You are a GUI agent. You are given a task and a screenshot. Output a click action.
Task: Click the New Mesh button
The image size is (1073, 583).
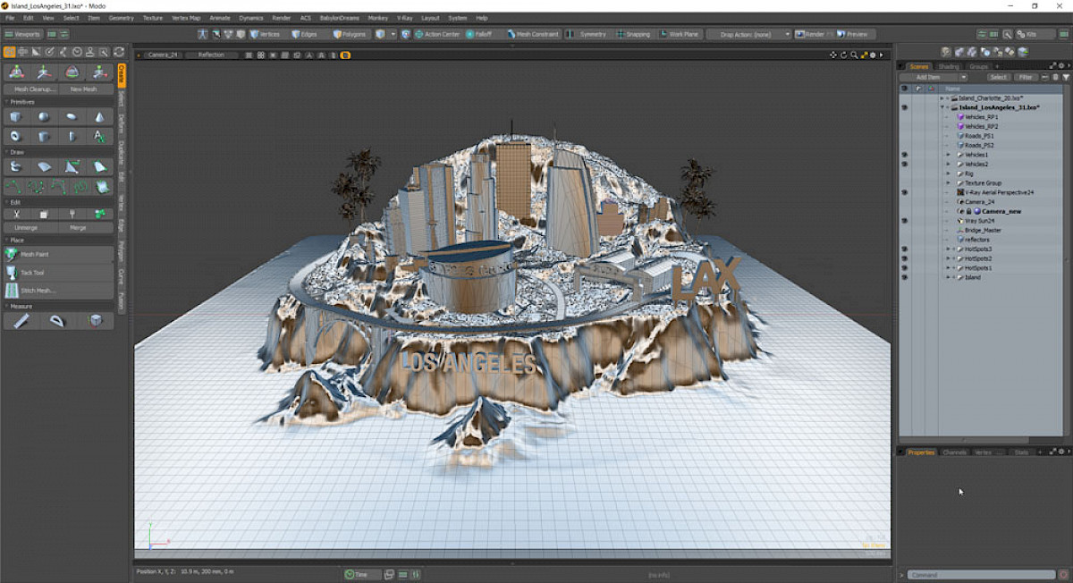pos(86,89)
